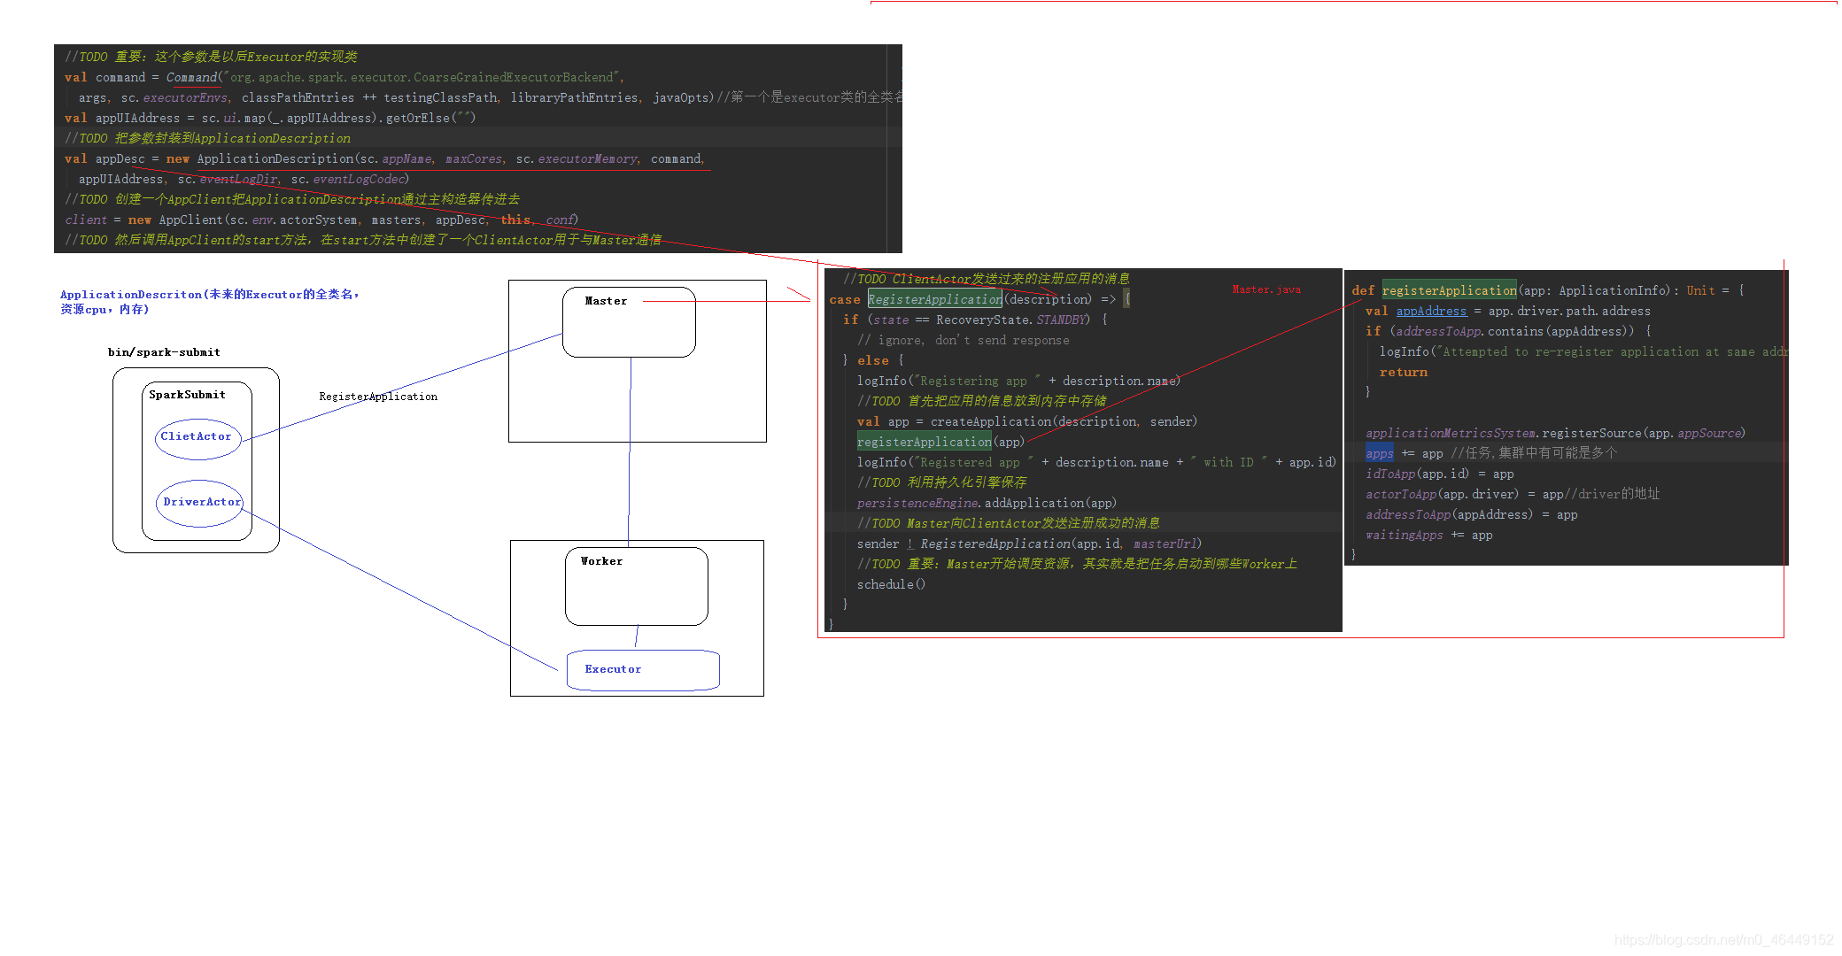
Task: Select the SparkSubmit label
Action: coord(187,395)
